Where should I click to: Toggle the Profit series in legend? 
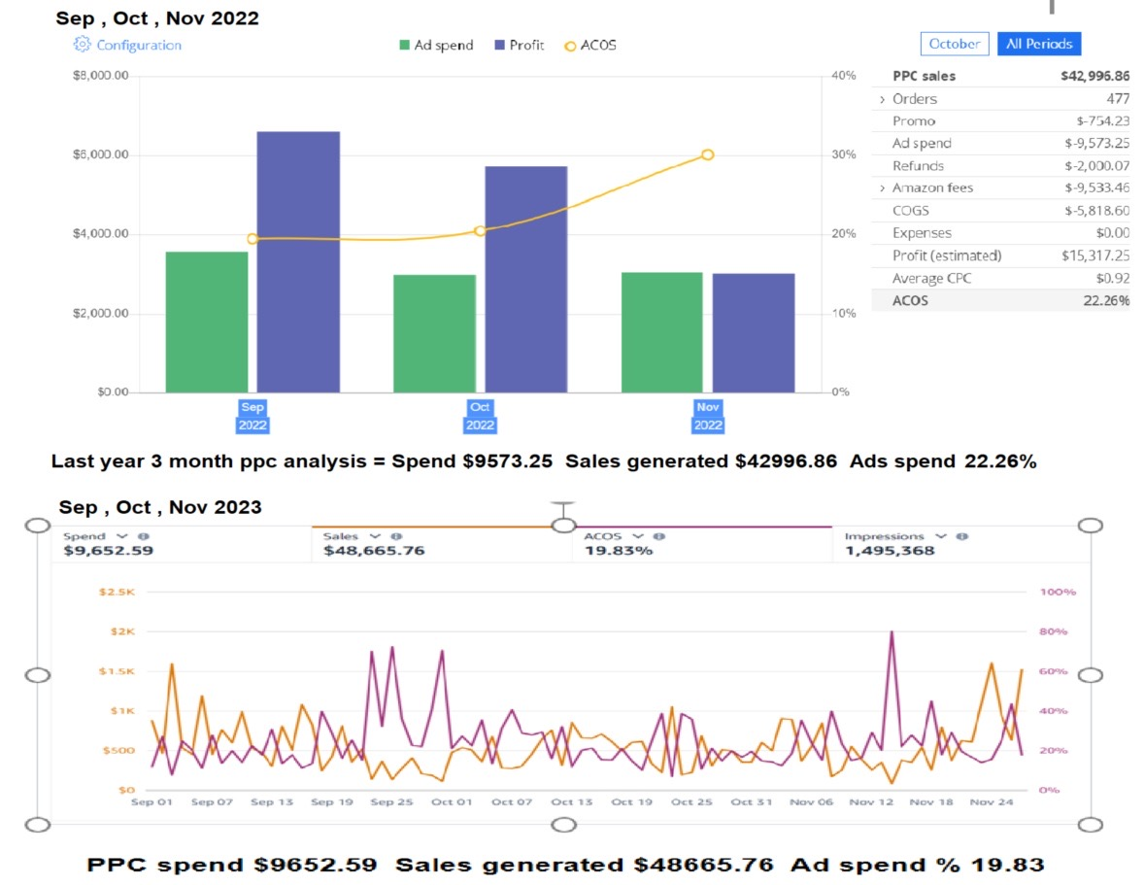point(520,45)
